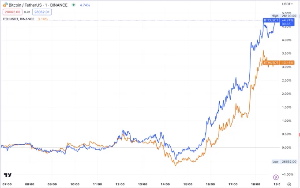This screenshot has height=188, width=300.
Task: Click the 16:00 time axis label
Action: click(210, 184)
